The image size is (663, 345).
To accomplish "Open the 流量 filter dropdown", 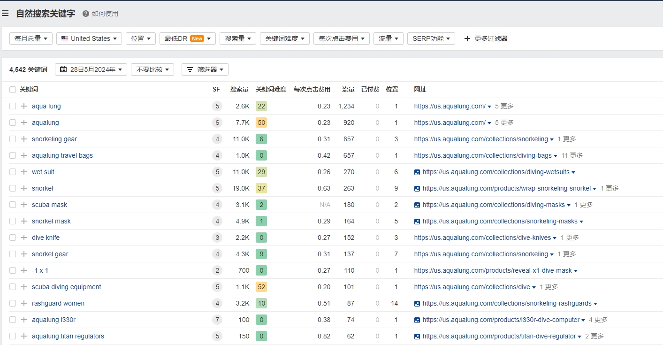I will coord(389,38).
